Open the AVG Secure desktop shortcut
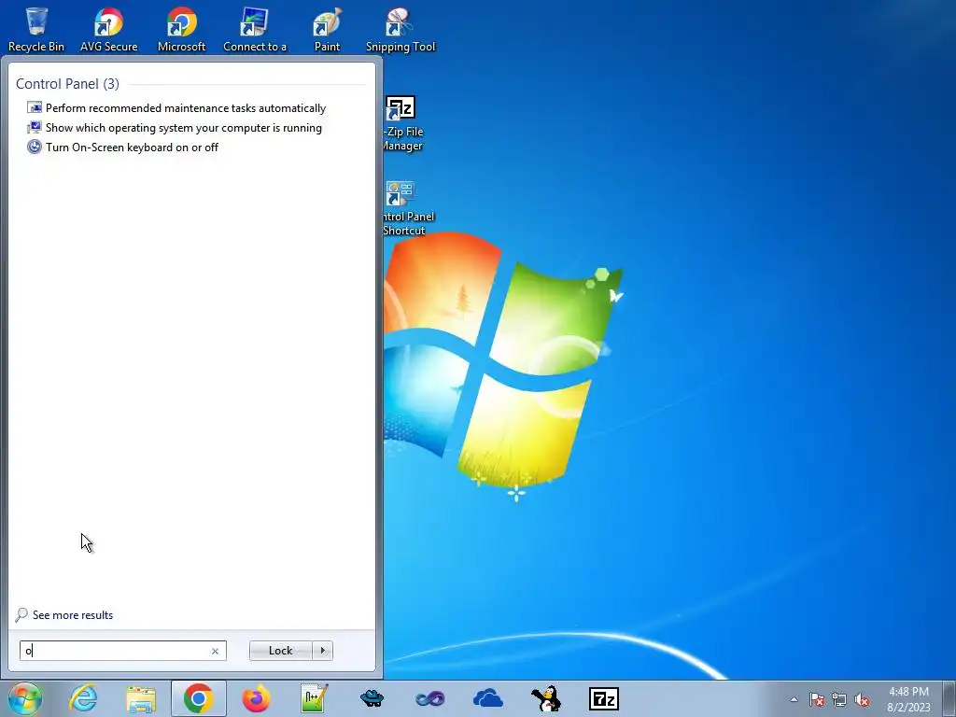The height and width of the screenshot is (717, 956). tap(108, 29)
